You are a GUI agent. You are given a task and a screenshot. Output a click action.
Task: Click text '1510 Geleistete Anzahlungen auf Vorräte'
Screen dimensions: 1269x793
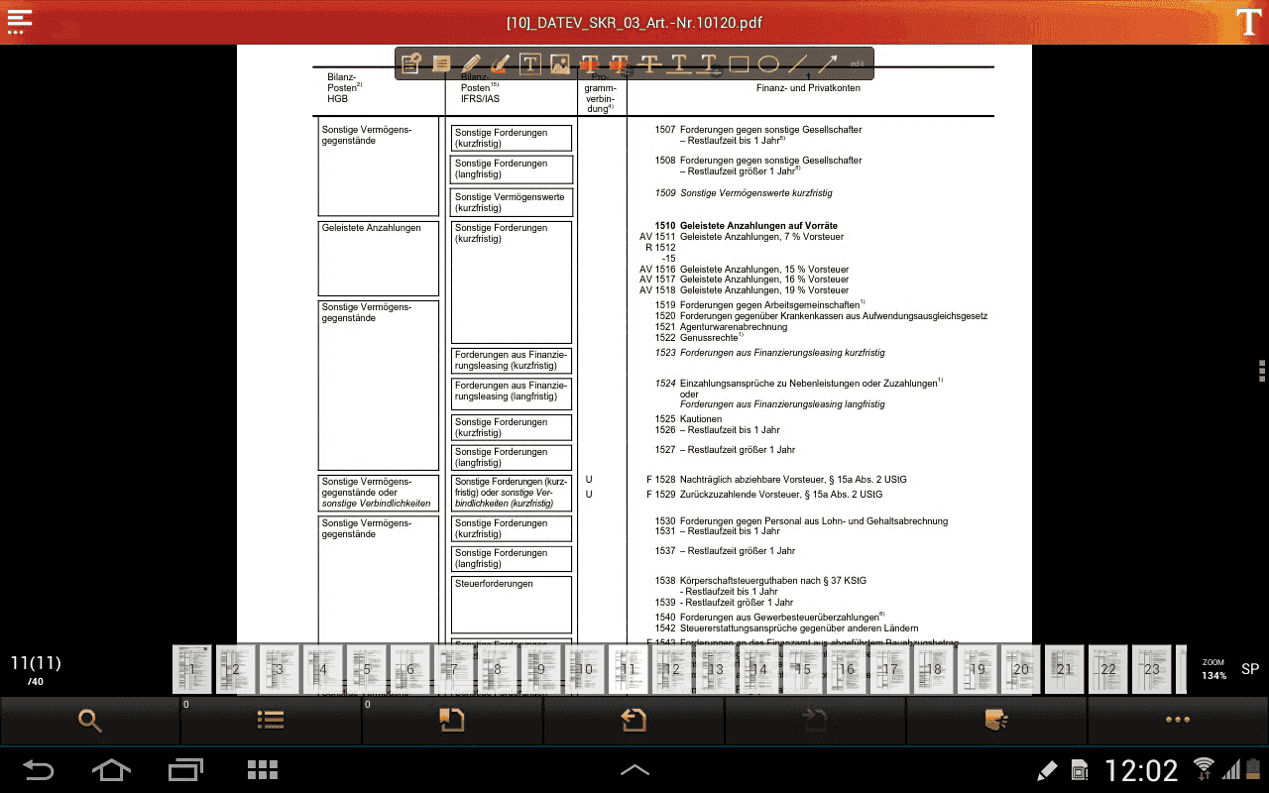click(746, 226)
